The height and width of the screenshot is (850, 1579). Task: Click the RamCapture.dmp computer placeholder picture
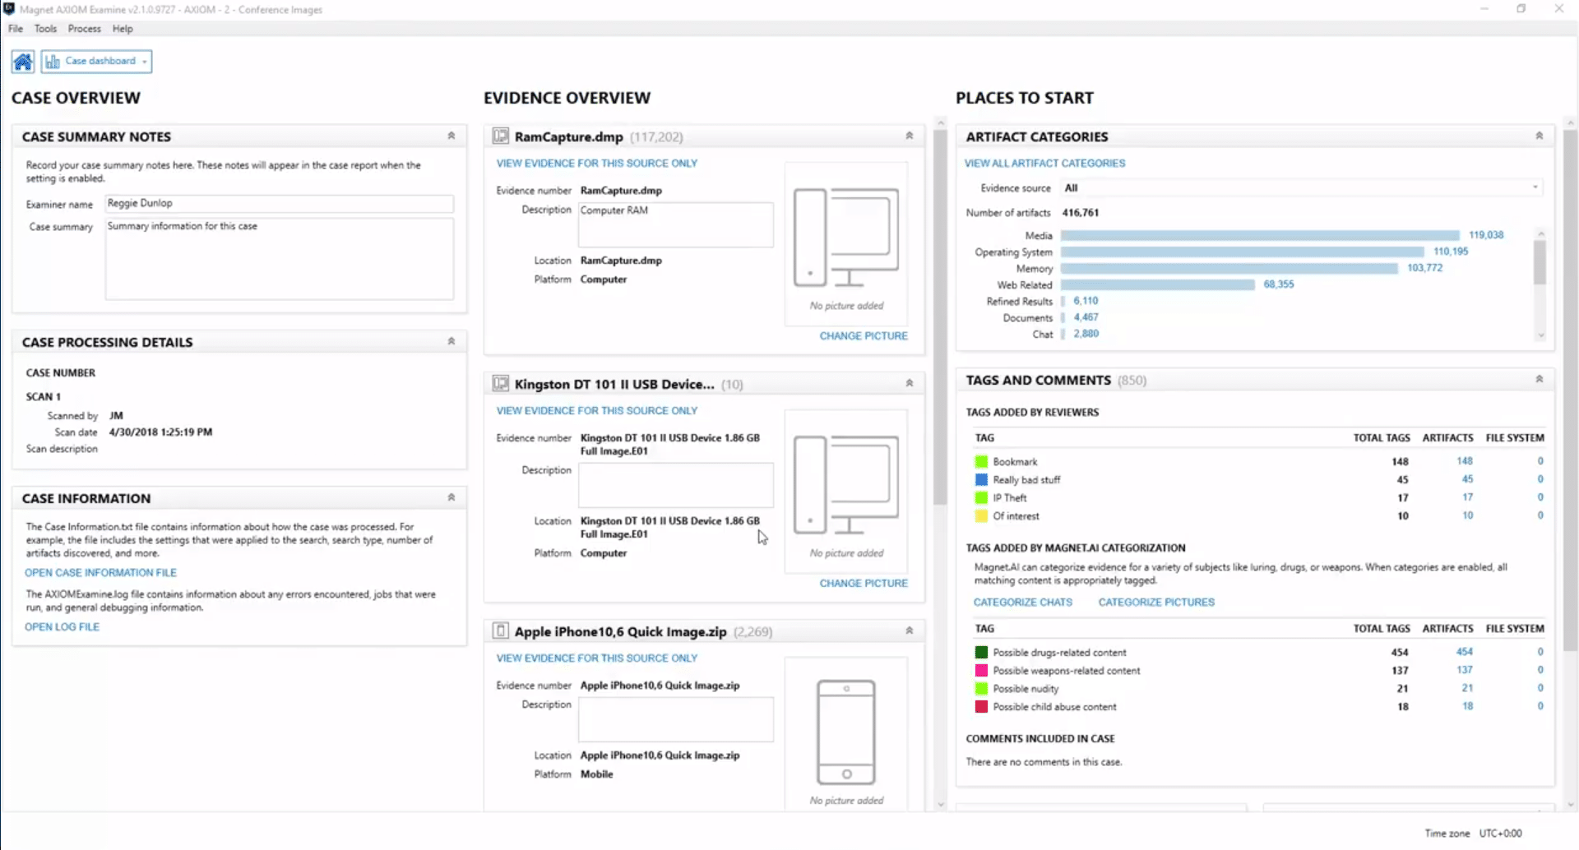point(846,238)
